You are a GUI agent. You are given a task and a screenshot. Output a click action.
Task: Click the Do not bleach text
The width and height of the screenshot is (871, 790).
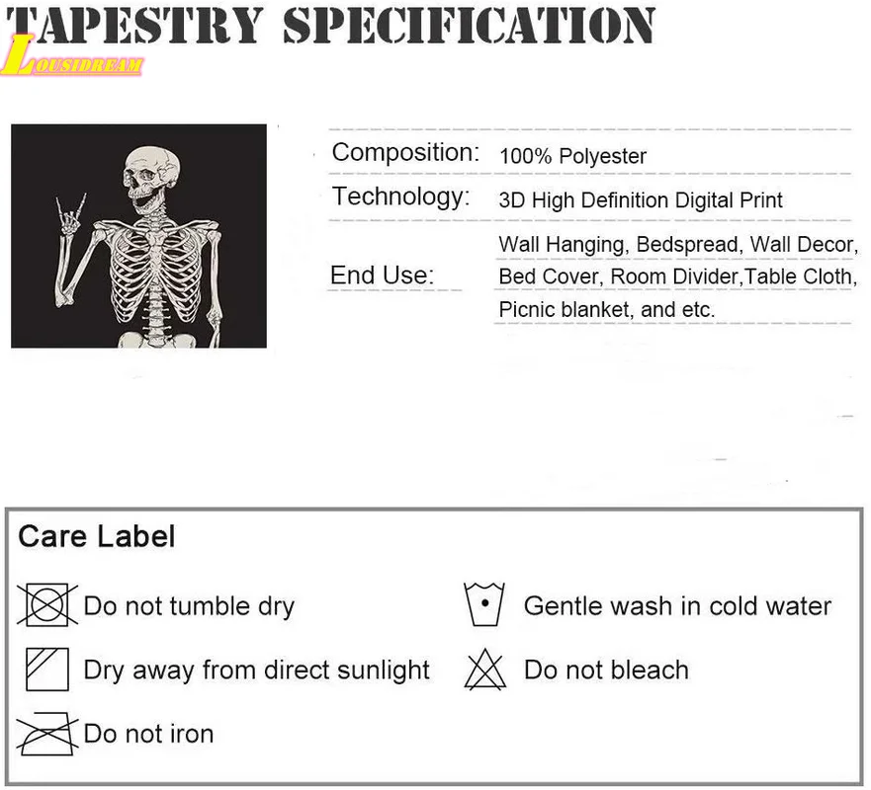point(606,670)
